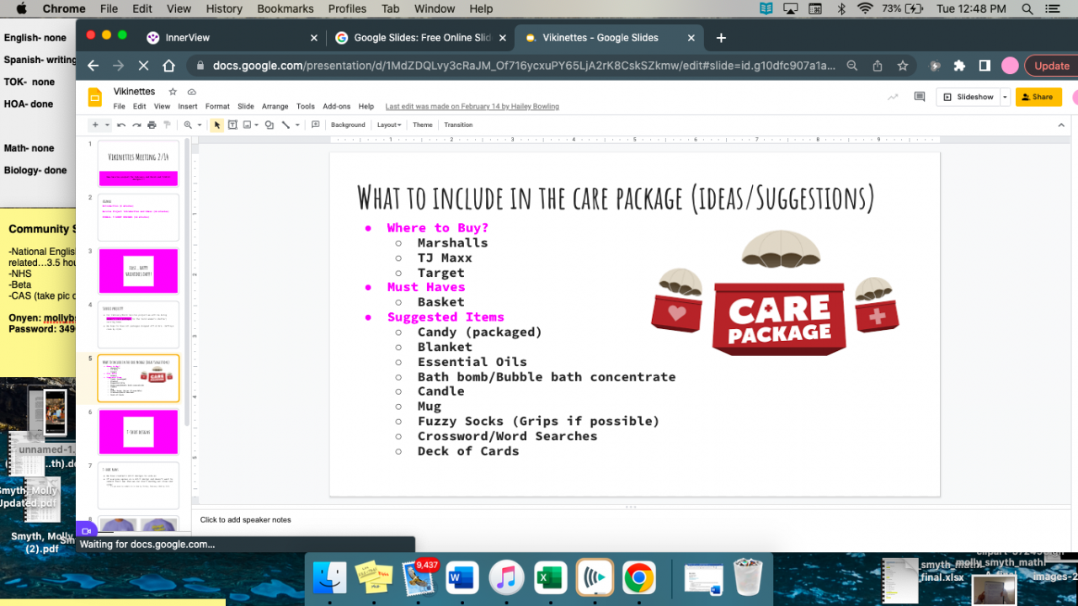Open the new slide layout dropdown arrow
Image resolution: width=1078 pixels, height=606 pixels.
click(107, 125)
